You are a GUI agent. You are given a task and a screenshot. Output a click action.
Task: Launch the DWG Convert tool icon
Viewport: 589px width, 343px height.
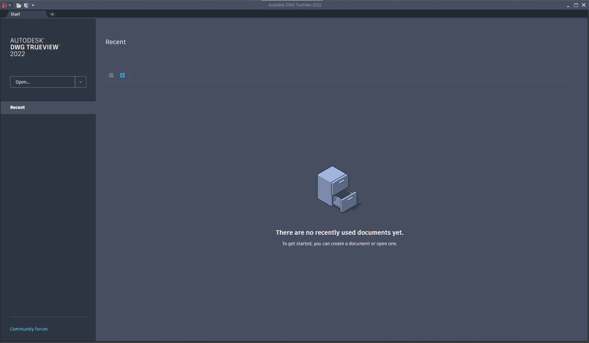[x=26, y=5]
